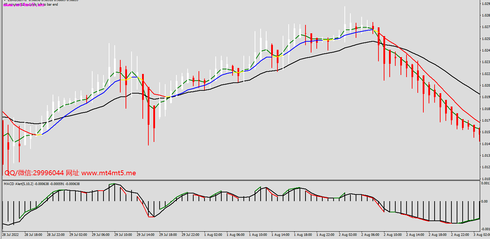Click the 1.024 price scale label
The width and height of the screenshot is (490, 239).
[x=485, y=50]
